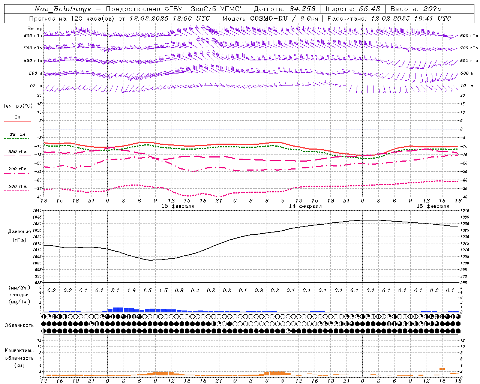Click the '(км)' unit under convective cloudiness

click(19, 365)
